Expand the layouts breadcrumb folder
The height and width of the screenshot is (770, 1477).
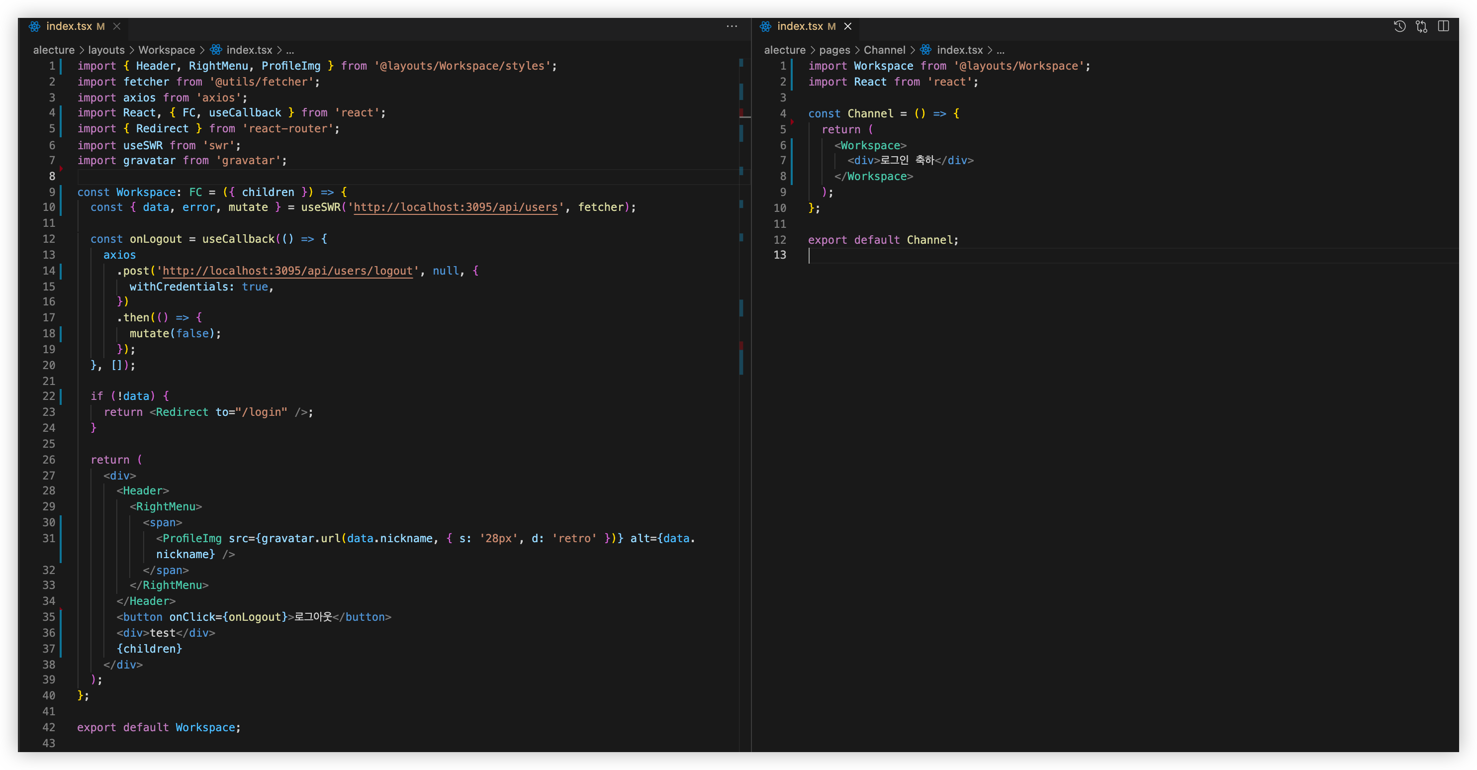pyautogui.click(x=106, y=50)
